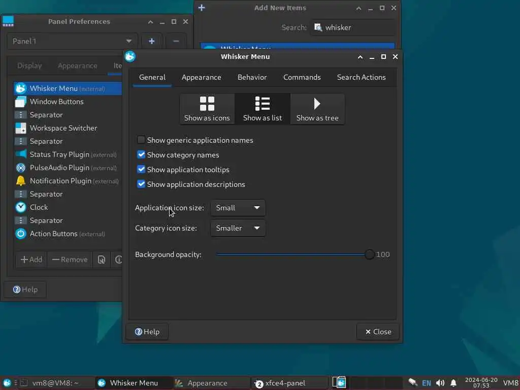
Task: Click search field in Add New Items
Action: [353, 27]
